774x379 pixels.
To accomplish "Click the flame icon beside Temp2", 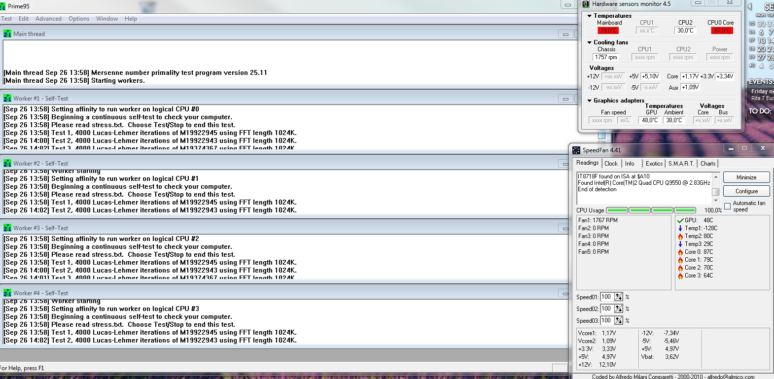I will point(680,236).
